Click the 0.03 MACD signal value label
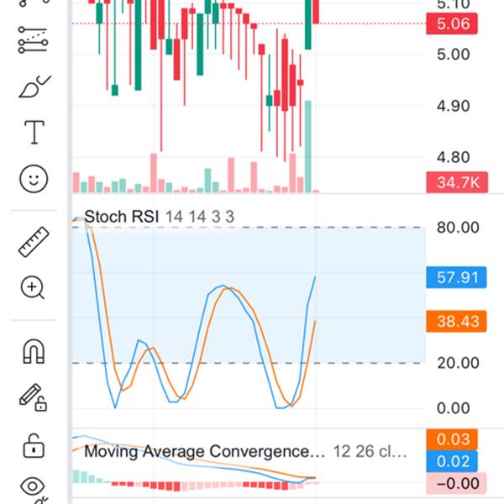This screenshot has width=504, height=504. [x=452, y=439]
